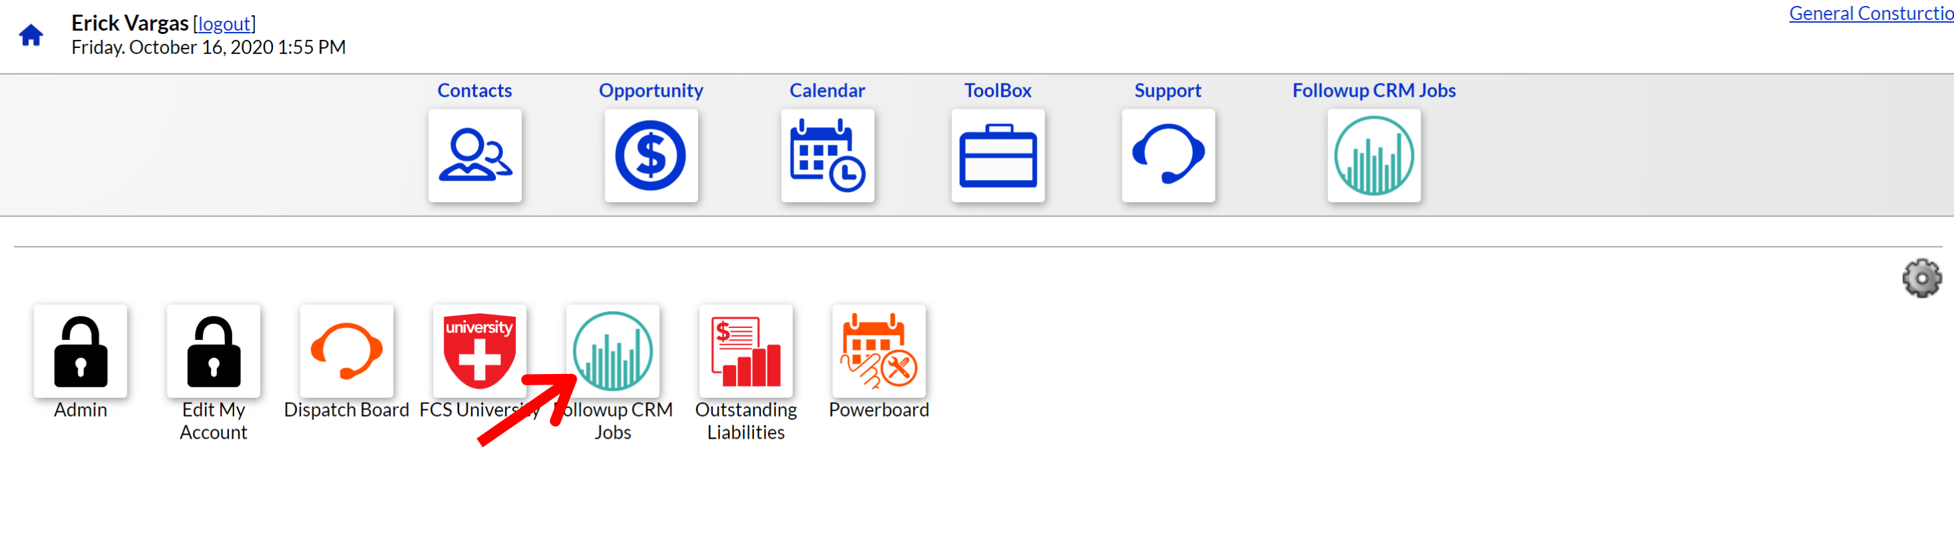Open the Edit My Account lock icon
This screenshot has width=1954, height=552.
point(213,352)
